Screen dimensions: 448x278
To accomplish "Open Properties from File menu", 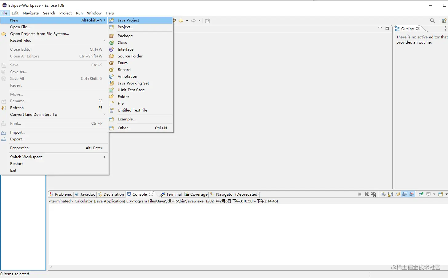I will 54,148.
